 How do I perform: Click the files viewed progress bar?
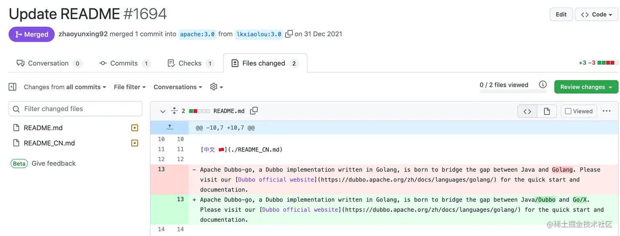513,92
